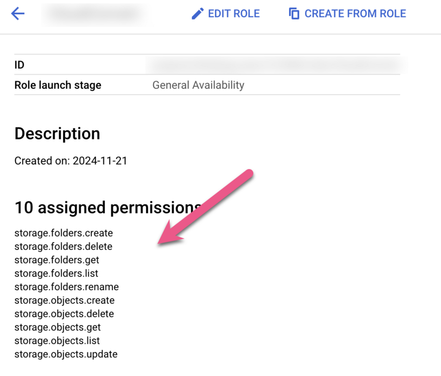Screen dimensions: 441x376
Task: Click the ID row label
Action: [20, 65]
